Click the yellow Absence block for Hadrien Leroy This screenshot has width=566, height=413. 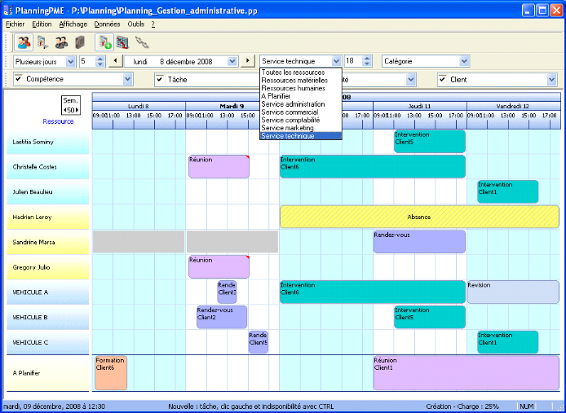(419, 217)
